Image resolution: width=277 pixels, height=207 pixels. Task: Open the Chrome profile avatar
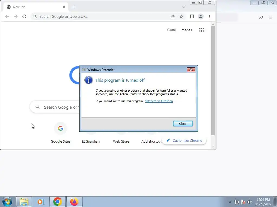click(x=201, y=16)
